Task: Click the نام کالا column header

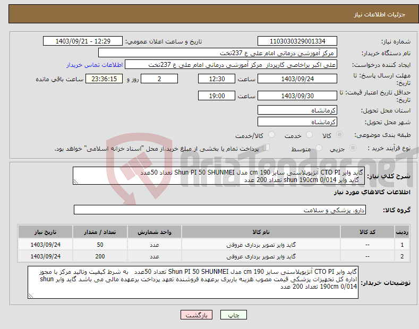Action: click(261, 232)
